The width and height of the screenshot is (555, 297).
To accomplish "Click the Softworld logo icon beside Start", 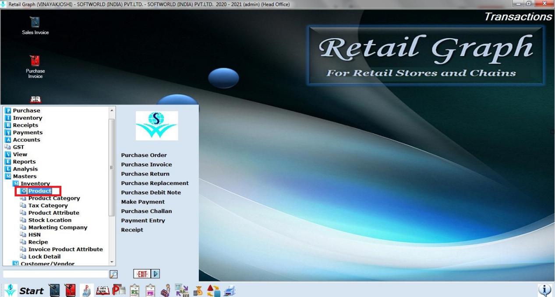I will tap(11, 290).
